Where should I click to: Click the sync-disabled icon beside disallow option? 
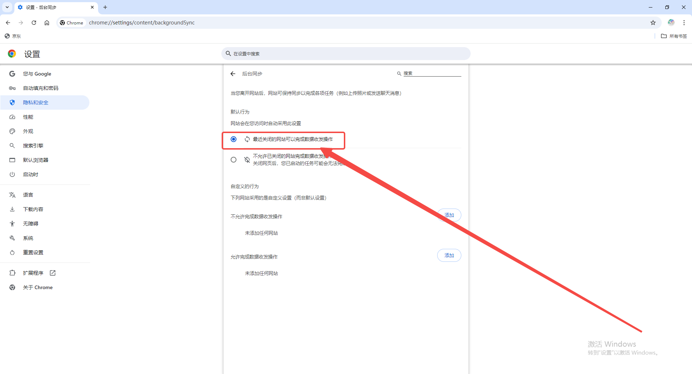(x=247, y=160)
